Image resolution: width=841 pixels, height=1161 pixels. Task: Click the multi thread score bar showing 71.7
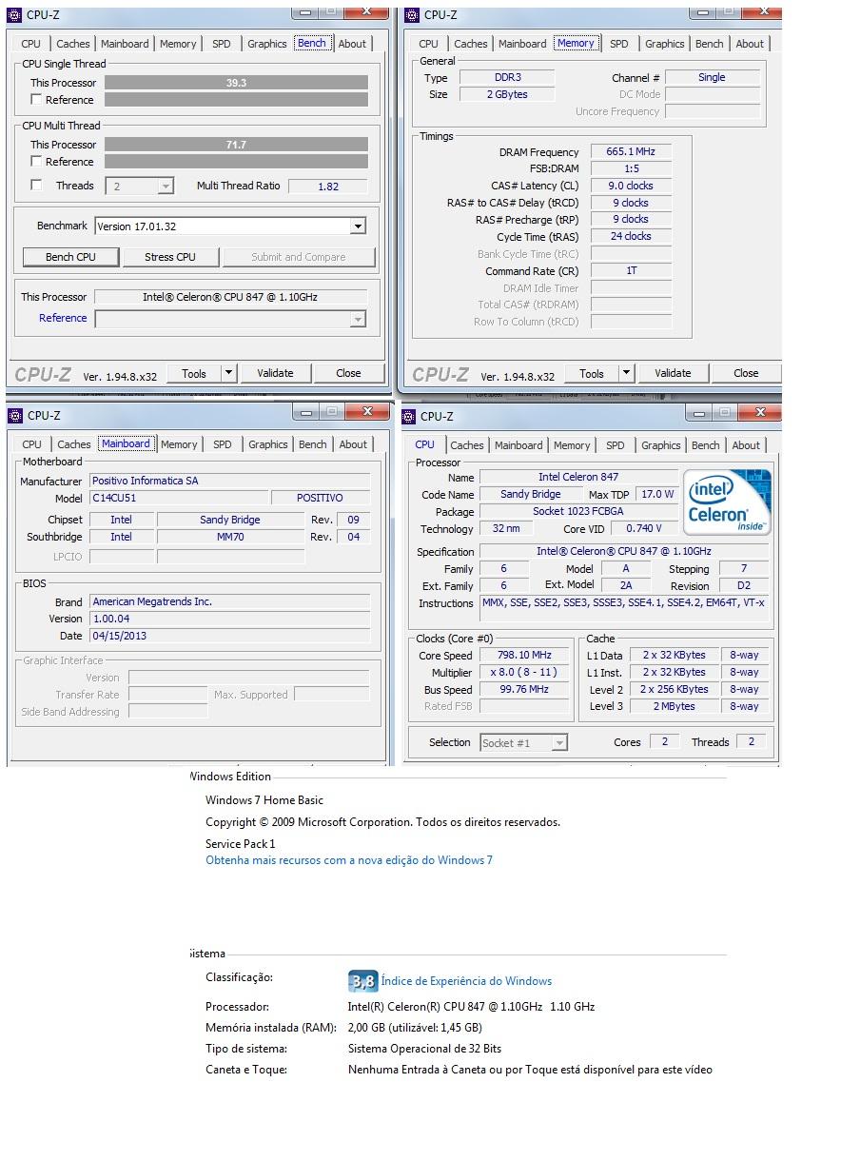236,145
